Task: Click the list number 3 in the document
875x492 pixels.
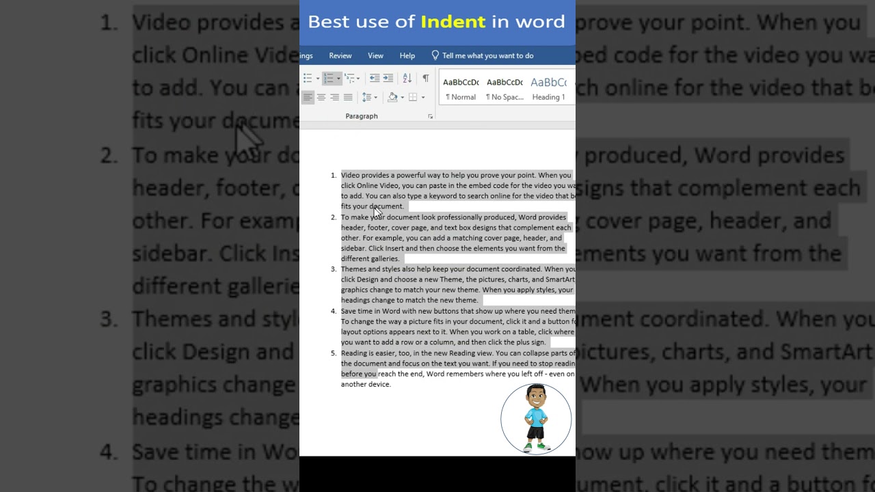Action: (334, 269)
